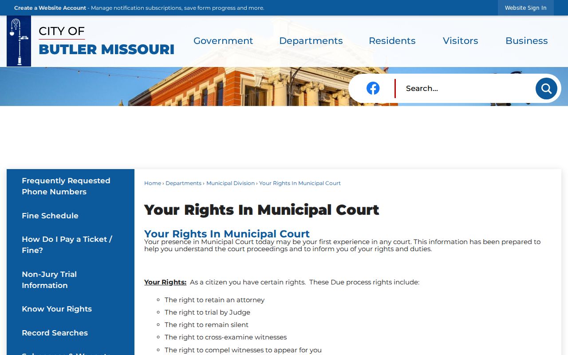The height and width of the screenshot is (355, 568).
Task: Click the magnifying glass search button
Action: pyautogui.click(x=546, y=89)
